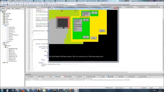Open the function list combo box

pyautogui.click(x=129, y=5)
